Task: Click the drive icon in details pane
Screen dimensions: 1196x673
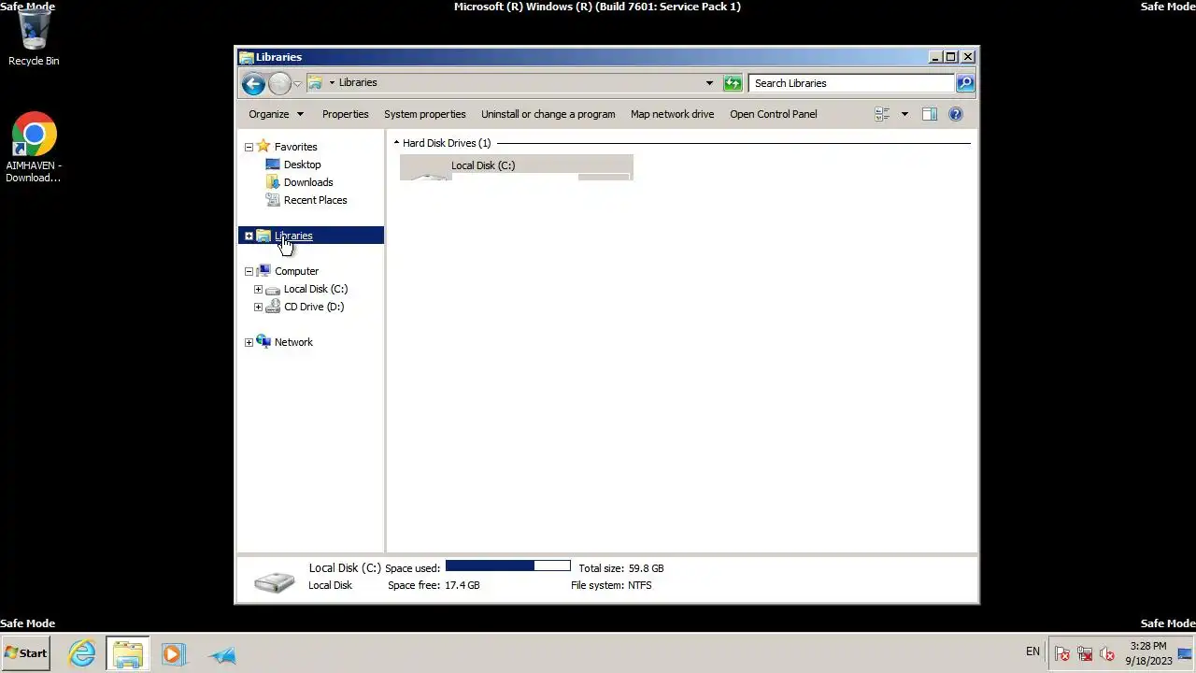Action: (274, 580)
